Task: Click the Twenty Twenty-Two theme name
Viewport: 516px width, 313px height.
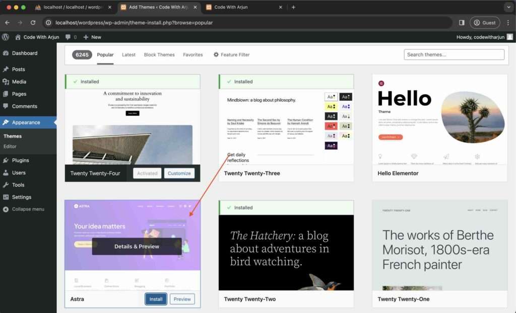Action: pyautogui.click(x=250, y=299)
